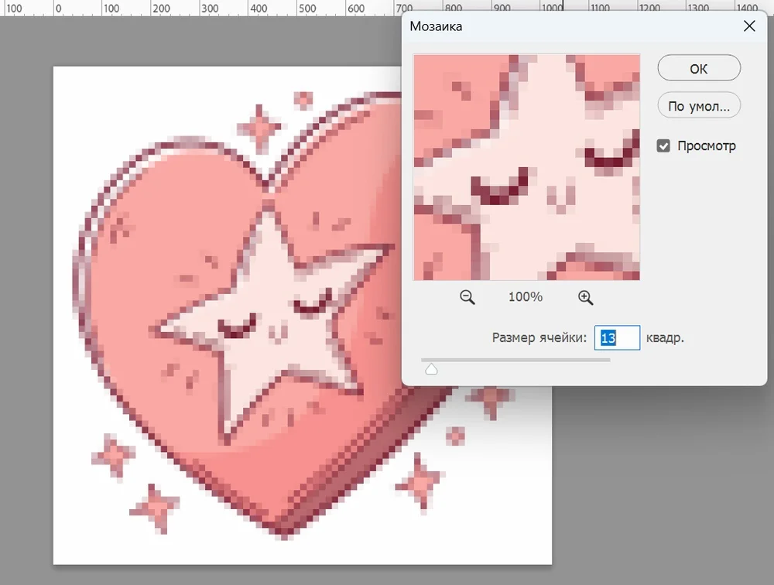Viewport: 774px width, 585px height.
Task: Click the квадр. unit label
Action: coord(665,338)
